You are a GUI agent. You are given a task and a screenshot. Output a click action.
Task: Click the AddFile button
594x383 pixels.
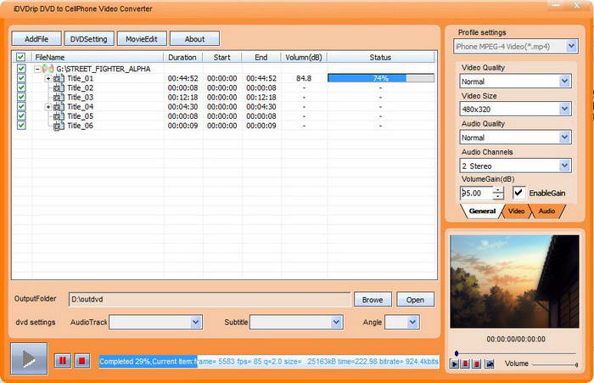pos(36,39)
